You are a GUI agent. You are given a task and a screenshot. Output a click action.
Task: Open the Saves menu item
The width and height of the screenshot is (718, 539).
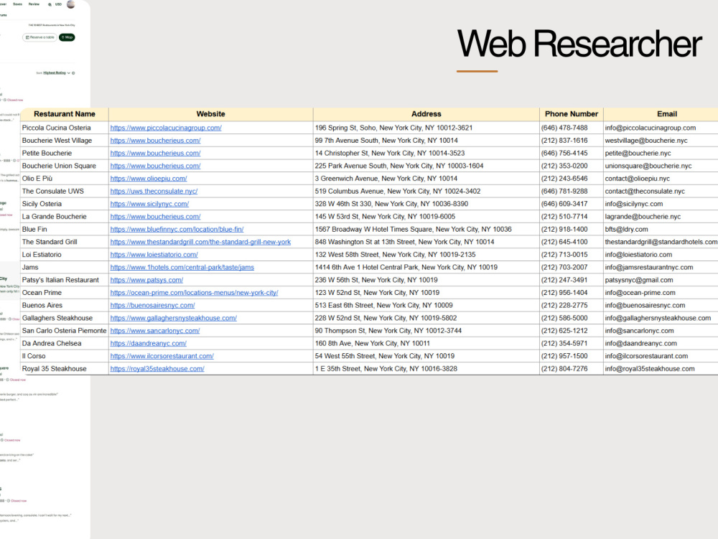(x=17, y=4)
